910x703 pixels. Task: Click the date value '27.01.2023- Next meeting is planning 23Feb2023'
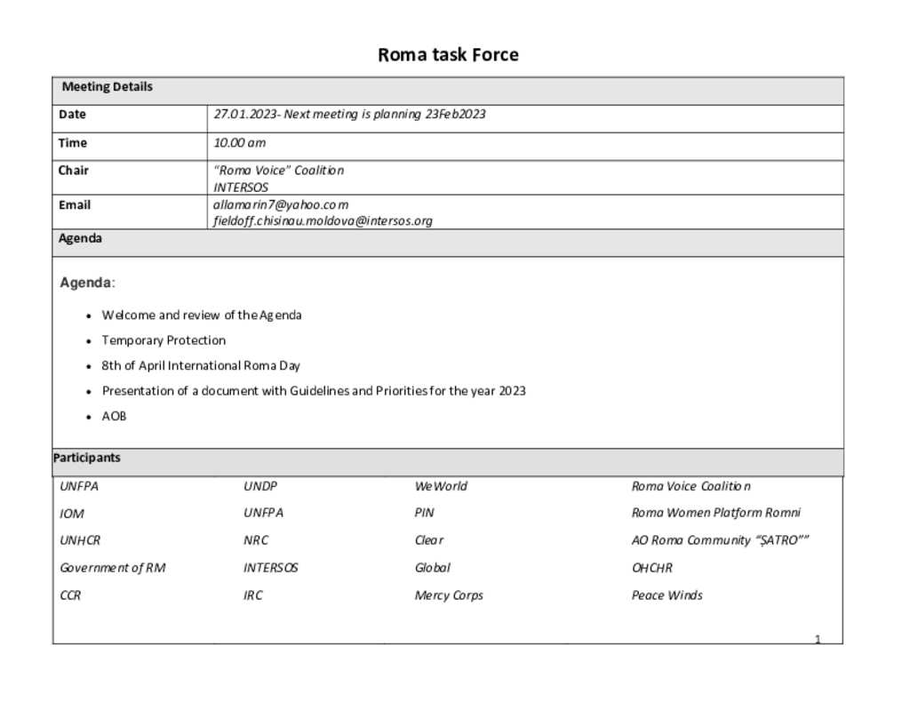(x=349, y=115)
